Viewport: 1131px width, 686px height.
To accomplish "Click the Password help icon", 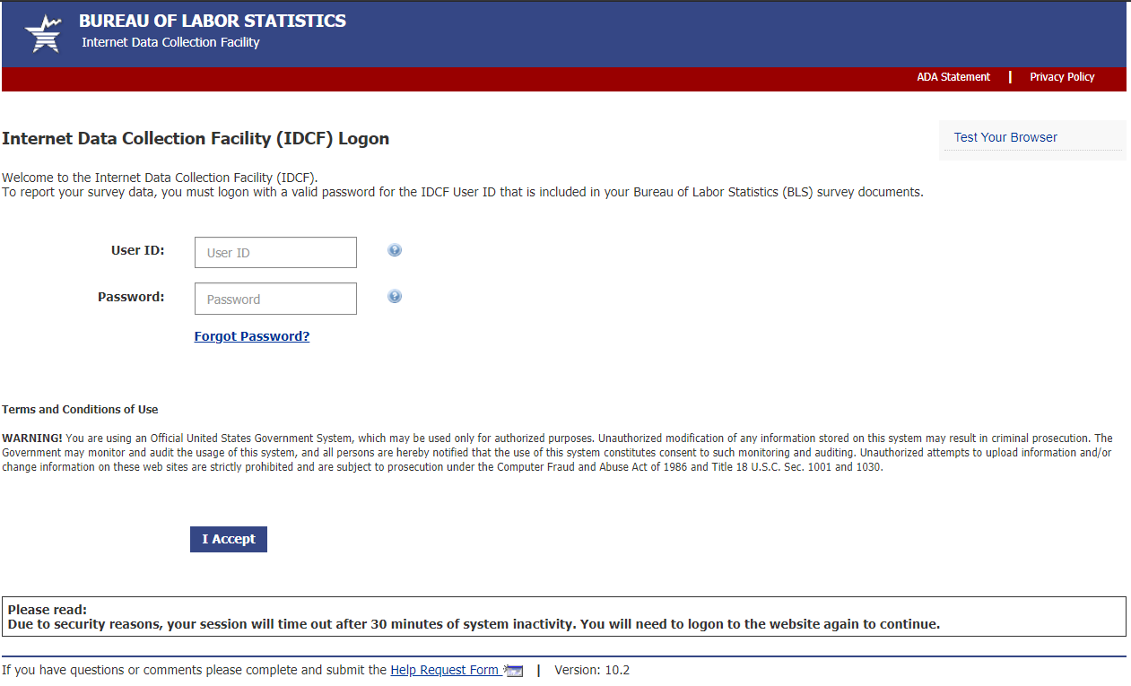I will pyautogui.click(x=395, y=296).
